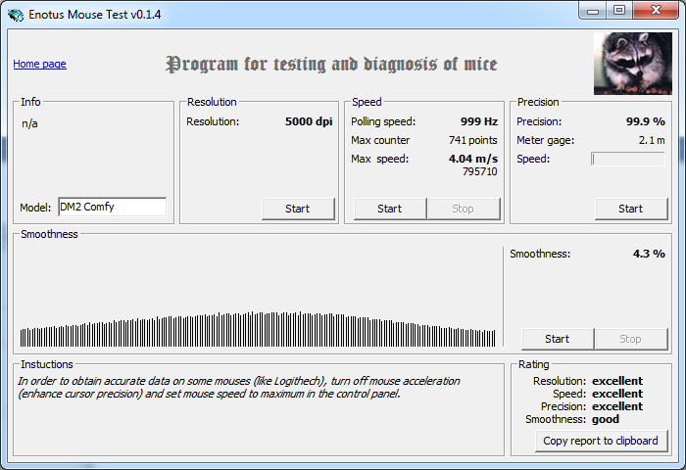Viewport: 686px width, 470px height.
Task: Focus the Model input field
Action: 112,207
